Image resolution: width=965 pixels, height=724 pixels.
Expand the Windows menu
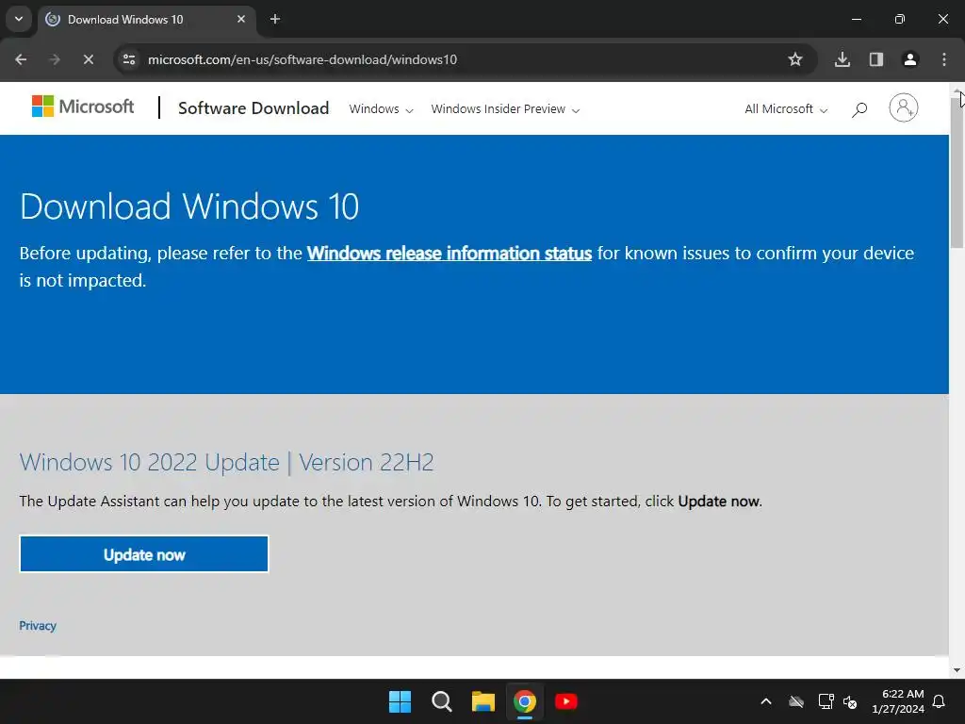click(381, 109)
